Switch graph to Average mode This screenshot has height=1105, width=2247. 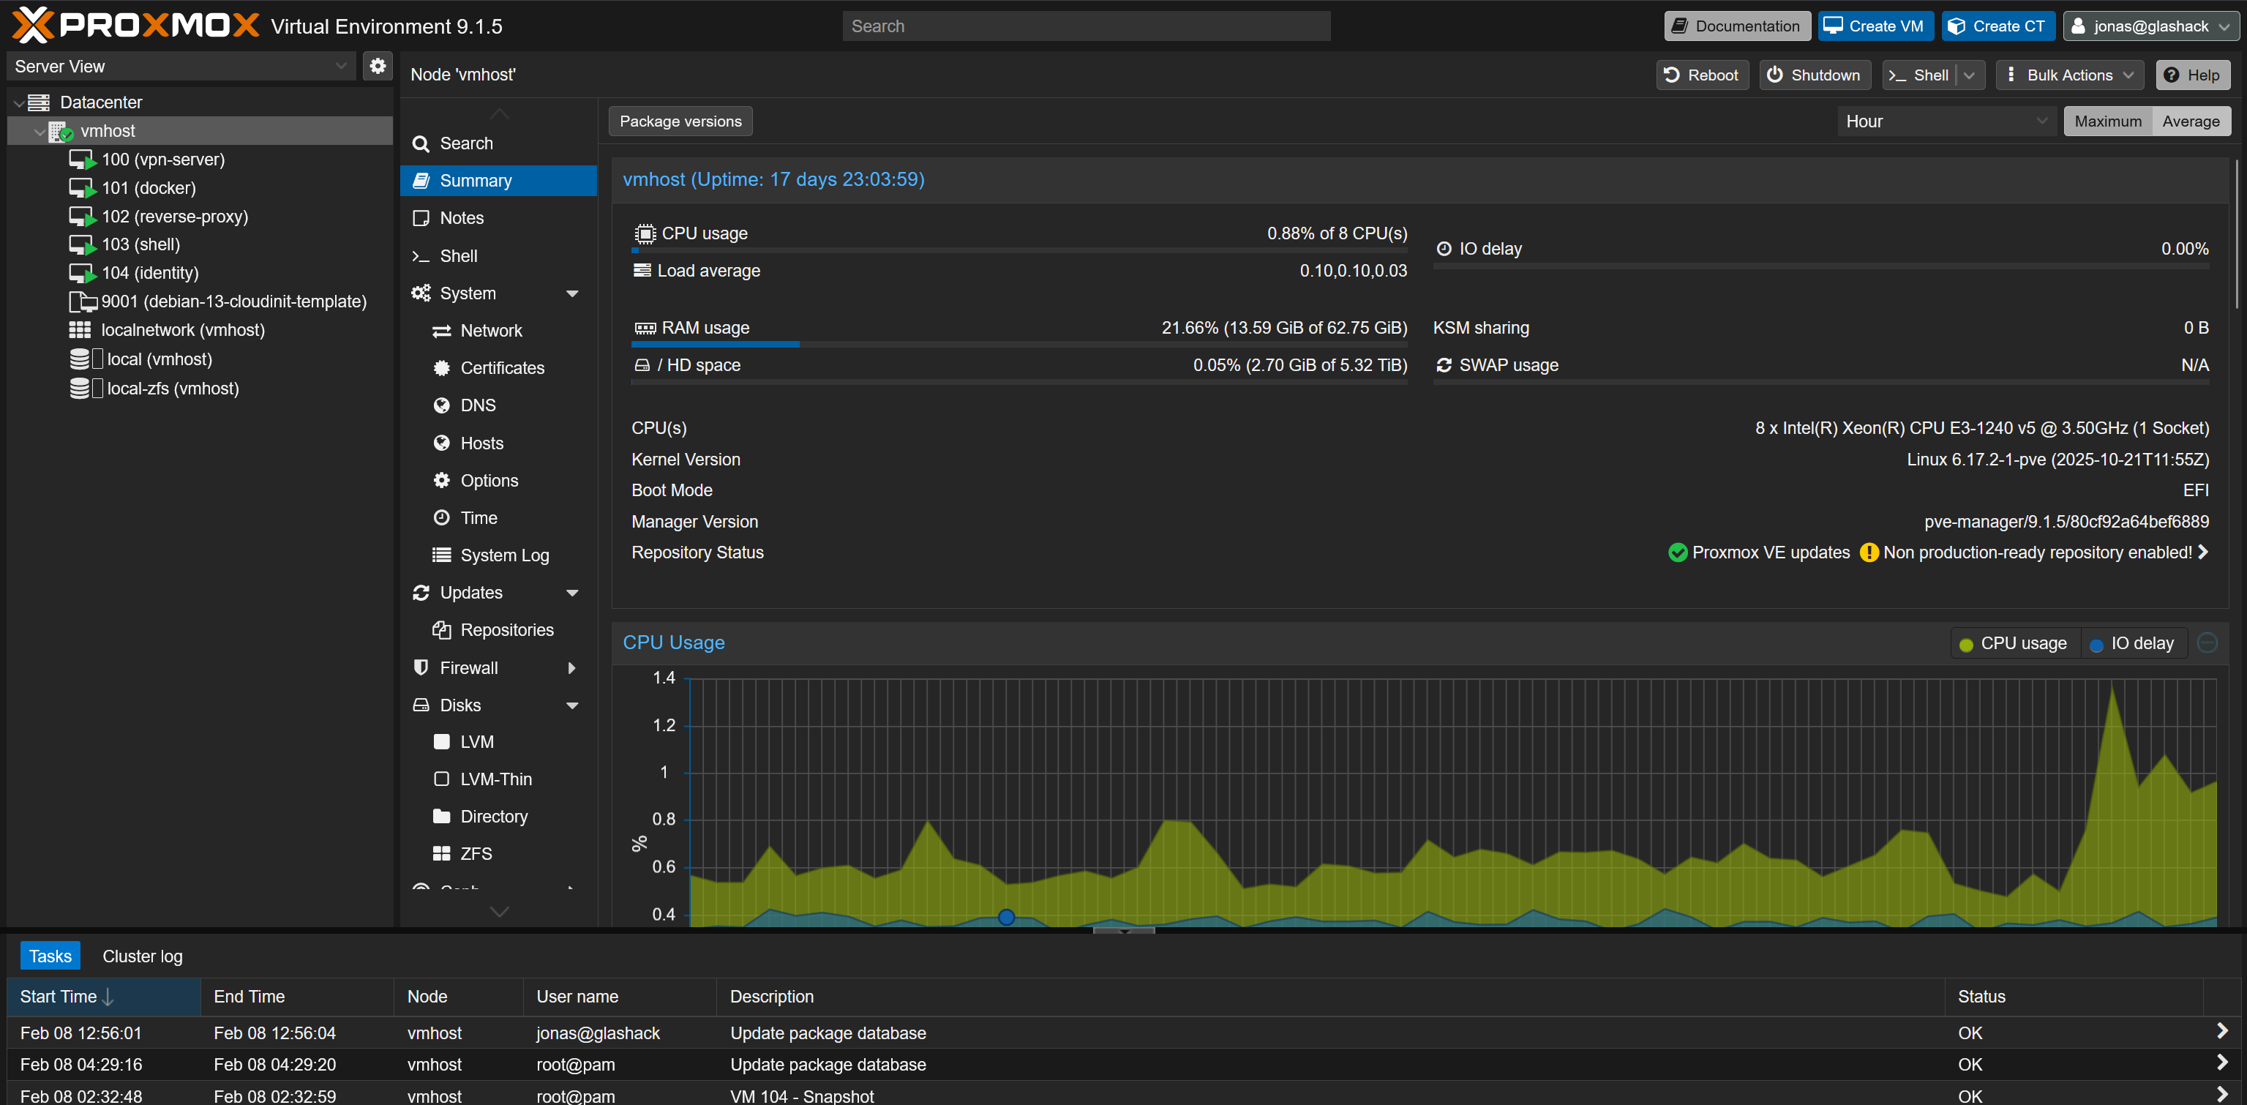coord(2189,121)
